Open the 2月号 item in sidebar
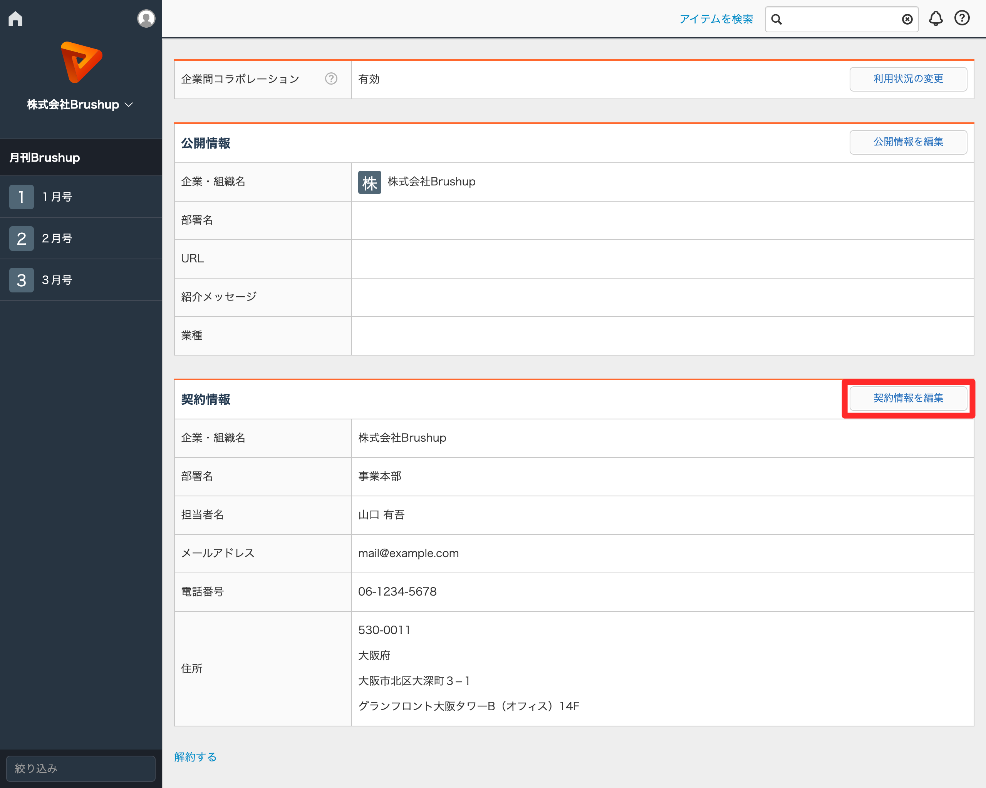Screen dimensions: 986x788 click(x=81, y=239)
